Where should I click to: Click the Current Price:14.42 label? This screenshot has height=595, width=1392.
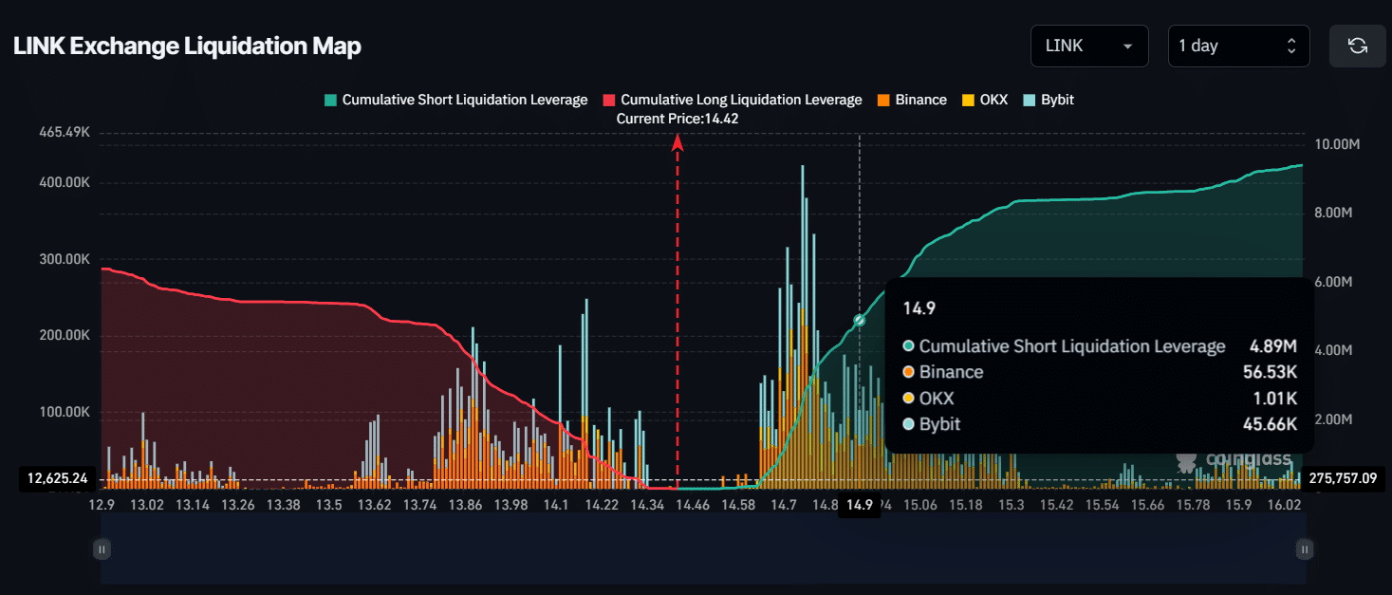tap(677, 119)
